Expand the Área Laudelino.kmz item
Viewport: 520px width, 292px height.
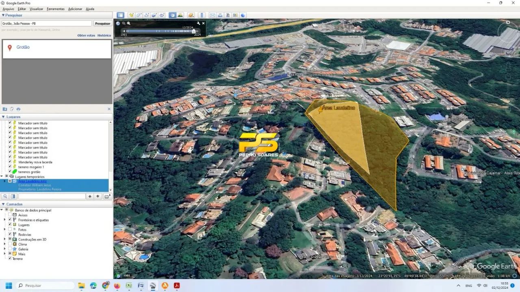click(x=5, y=181)
